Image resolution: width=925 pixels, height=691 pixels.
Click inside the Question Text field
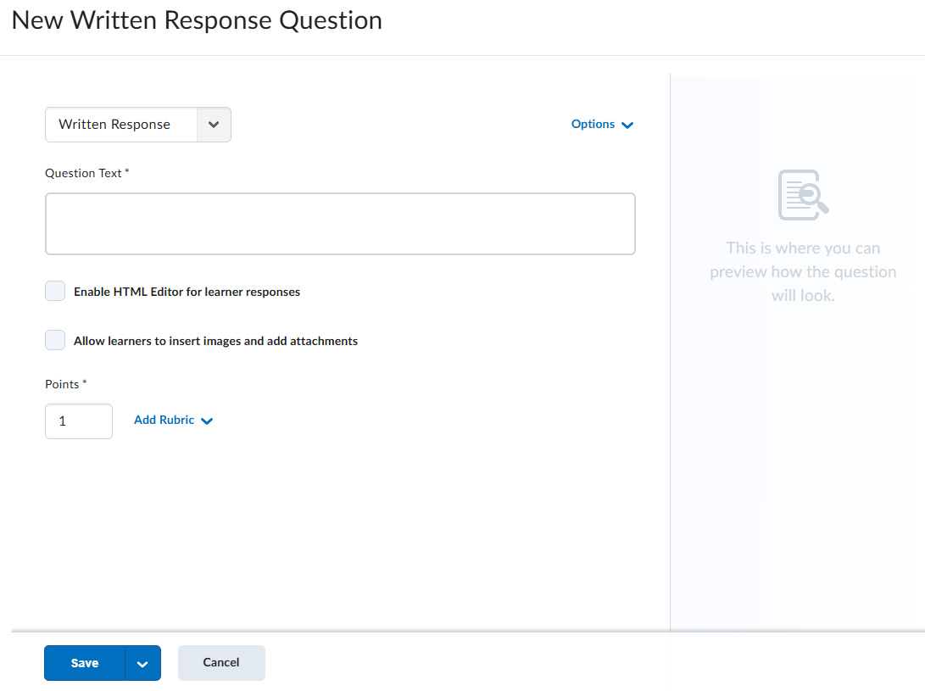(x=339, y=223)
